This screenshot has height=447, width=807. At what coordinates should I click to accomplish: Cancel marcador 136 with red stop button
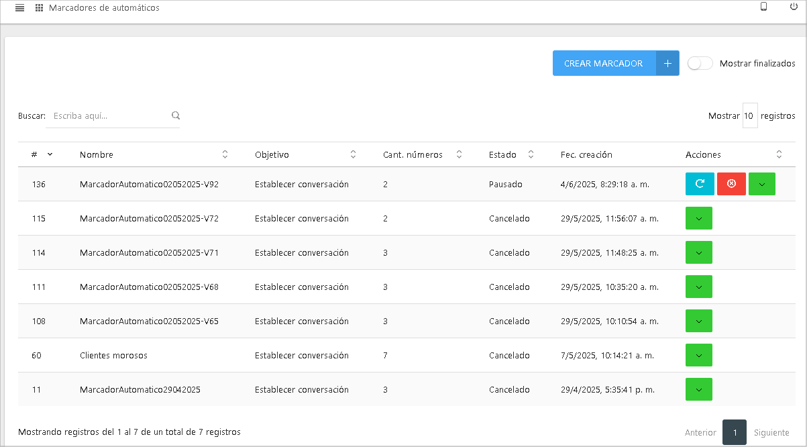[x=731, y=183]
